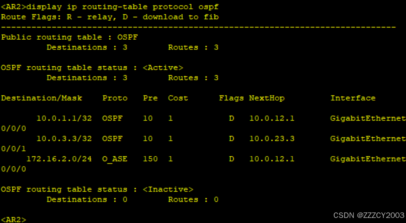The height and width of the screenshot is (223, 406).
Task: Click the bottom <AR2> command prompt
Action: [14, 220]
